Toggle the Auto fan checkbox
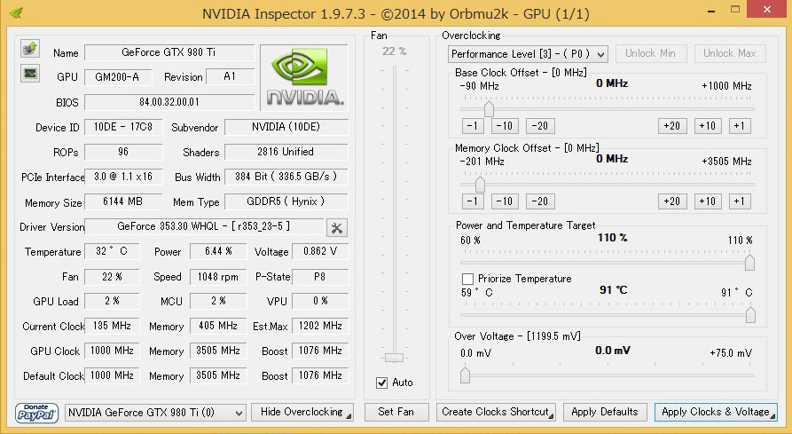This screenshot has width=792, height=434. pyautogui.click(x=382, y=383)
